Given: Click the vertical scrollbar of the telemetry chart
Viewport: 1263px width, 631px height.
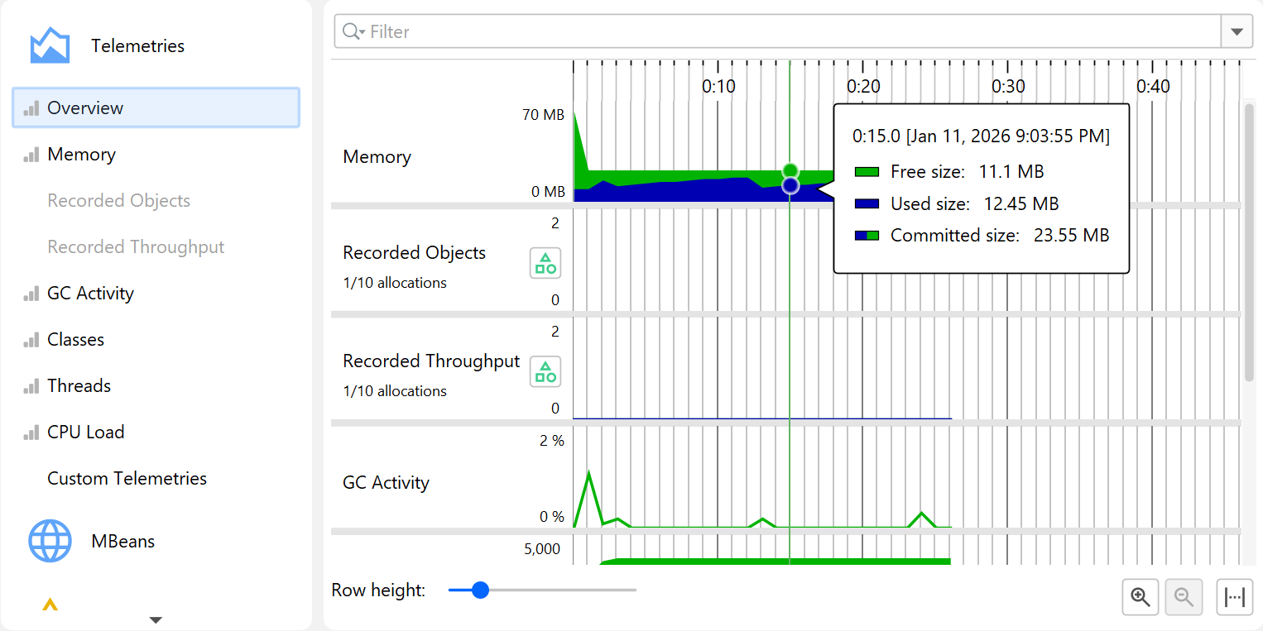Looking at the screenshot, I should click(1249, 240).
